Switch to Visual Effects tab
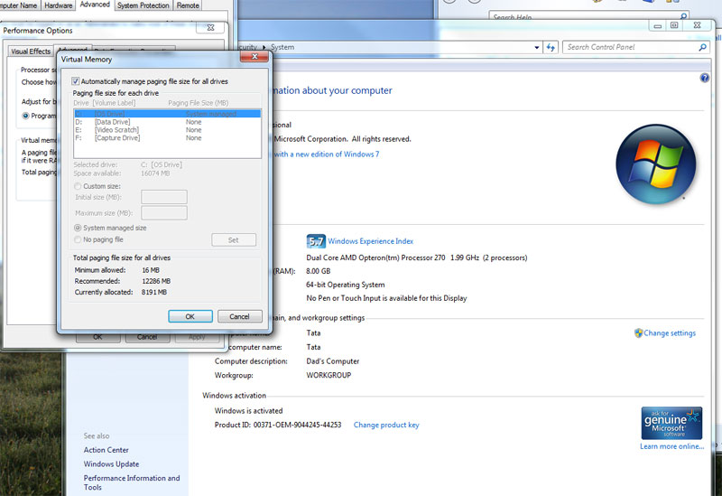 (x=31, y=51)
